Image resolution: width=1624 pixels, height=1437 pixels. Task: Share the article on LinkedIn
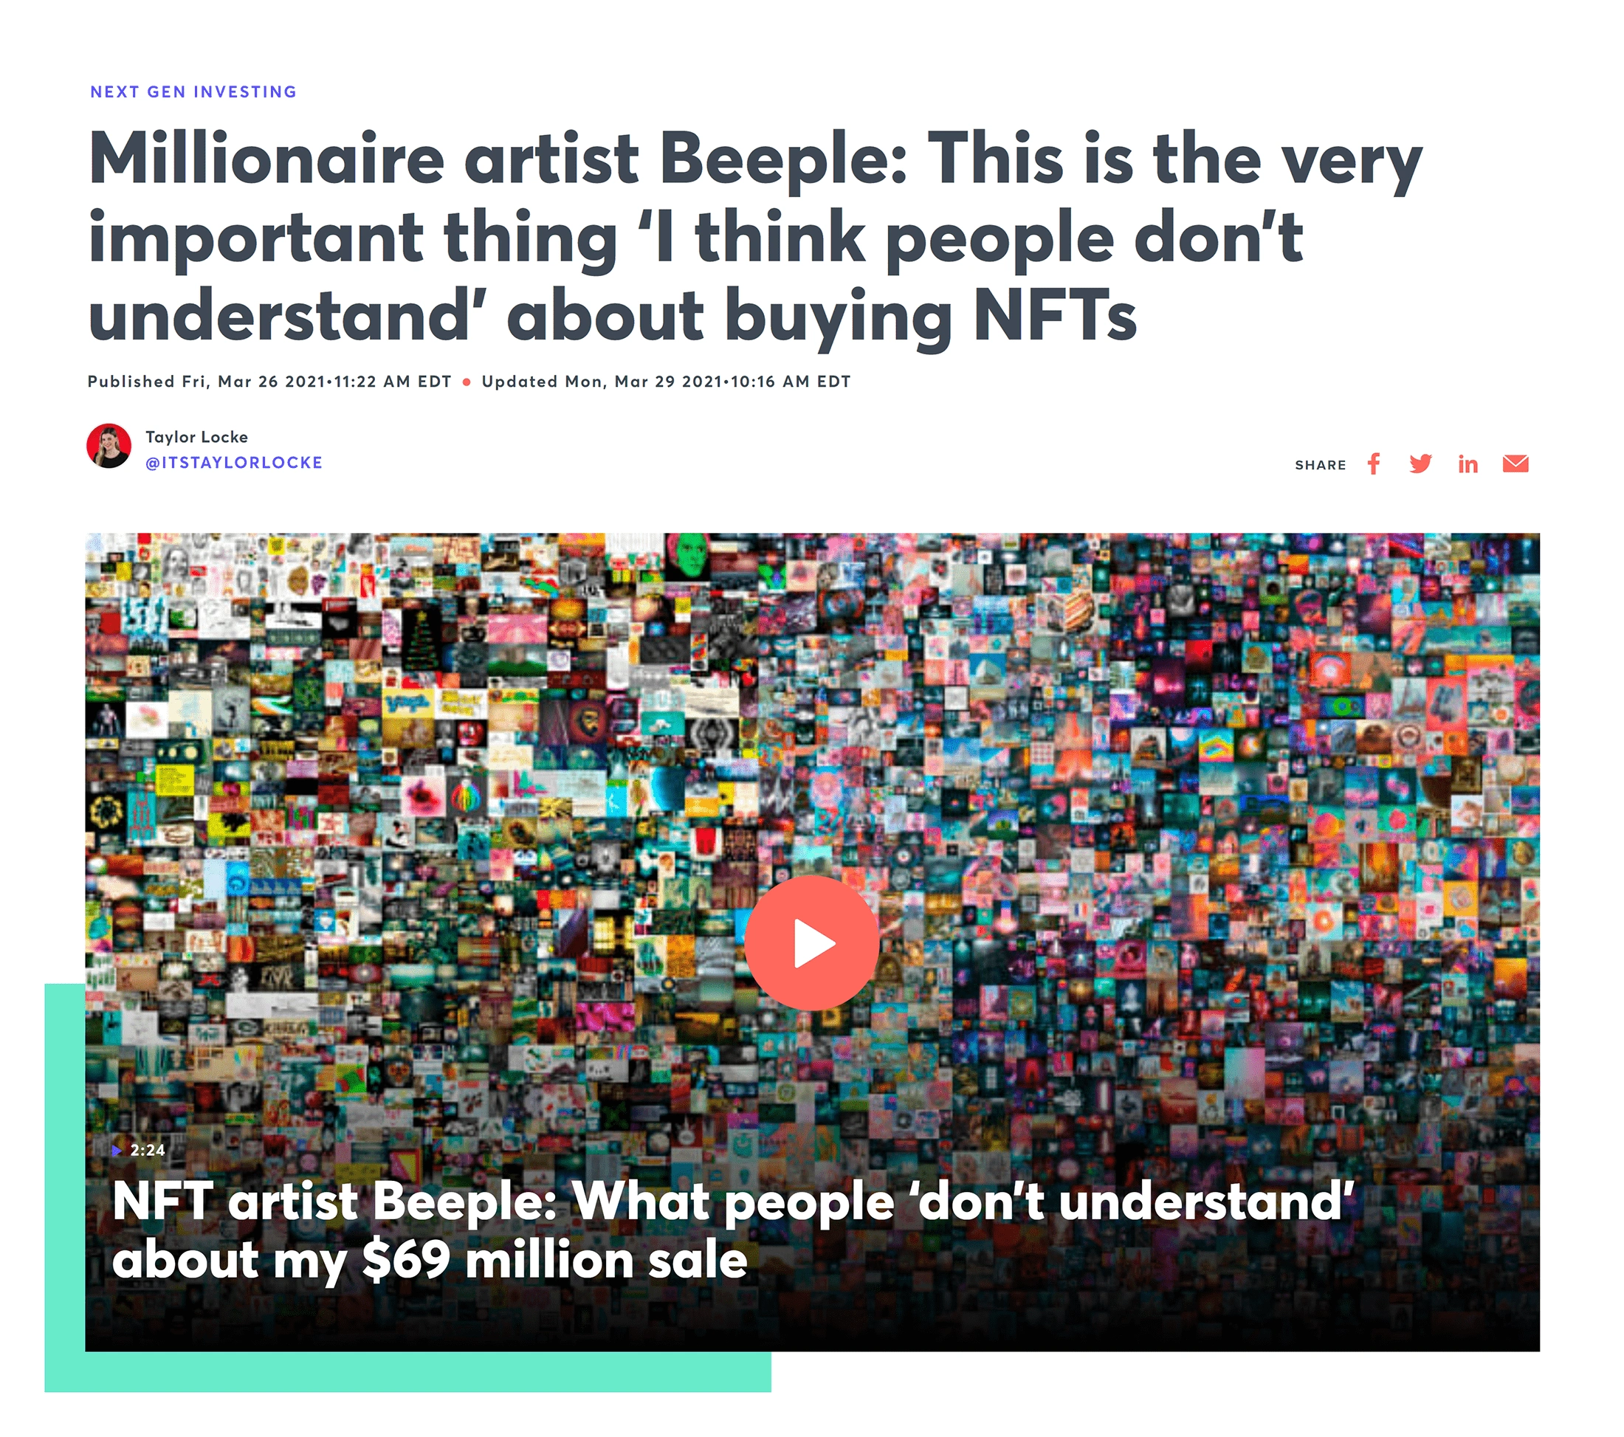[1468, 464]
